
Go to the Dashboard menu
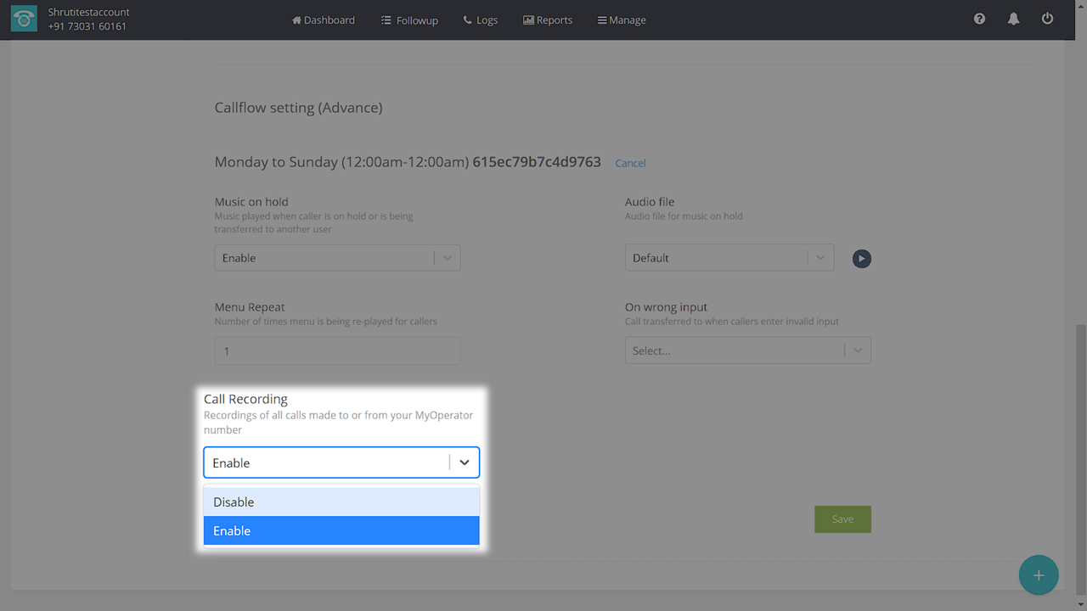323,20
